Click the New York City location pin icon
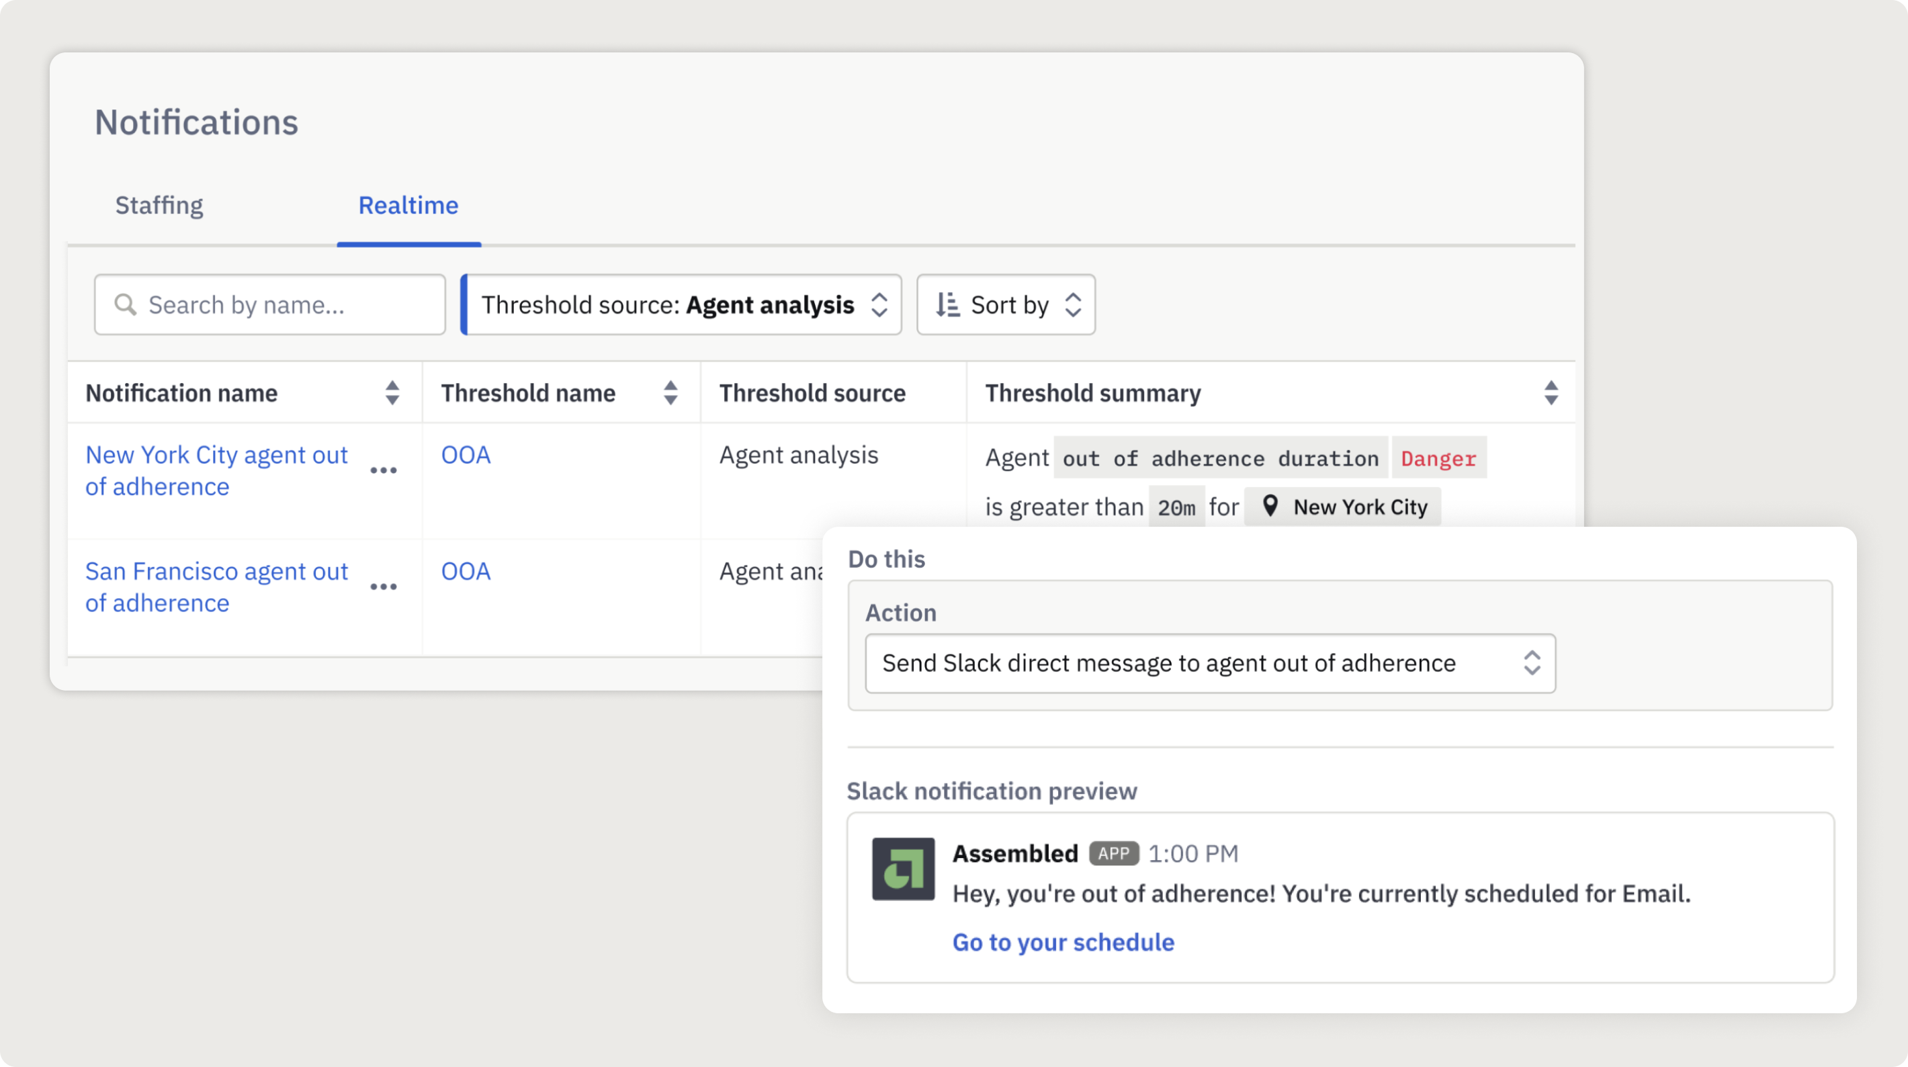This screenshot has width=1908, height=1067. (x=1270, y=506)
